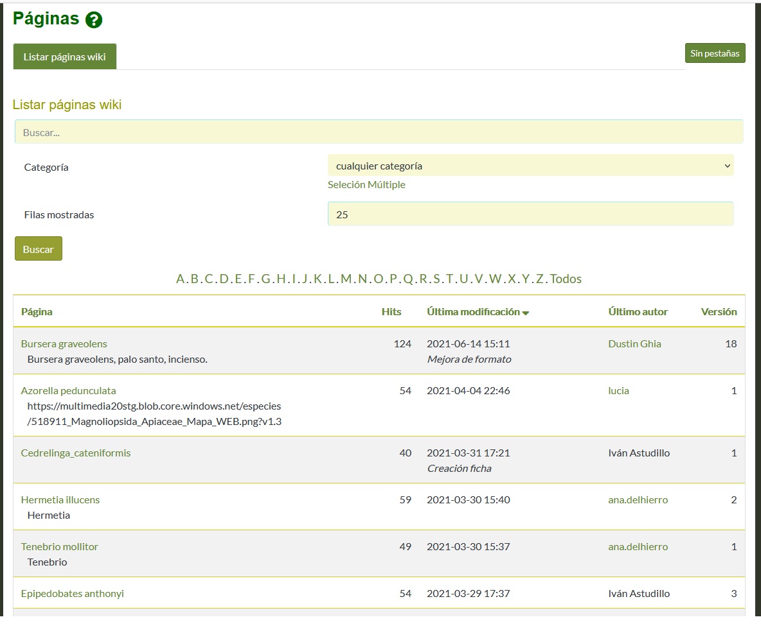Viewport: 761px width, 624px height.
Task: Click date 2021-04-04 22:46
Action: click(469, 391)
